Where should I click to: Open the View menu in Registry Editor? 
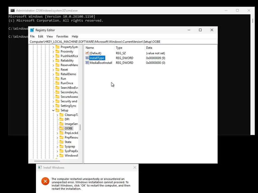(x=50, y=36)
